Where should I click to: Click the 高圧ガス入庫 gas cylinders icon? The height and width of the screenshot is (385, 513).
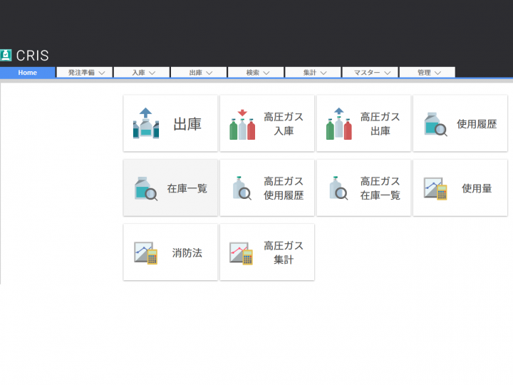click(242, 124)
